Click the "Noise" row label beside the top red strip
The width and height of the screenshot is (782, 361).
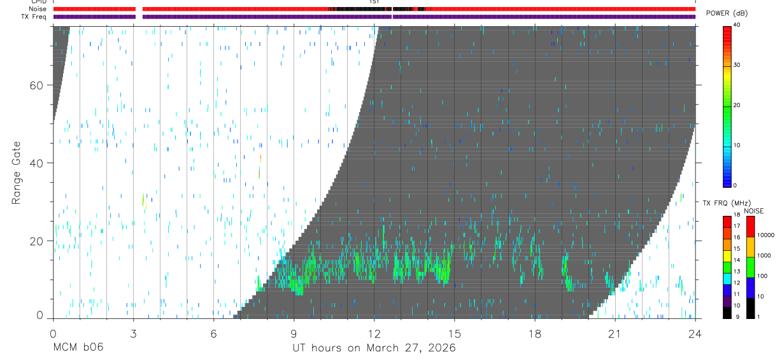38,10
